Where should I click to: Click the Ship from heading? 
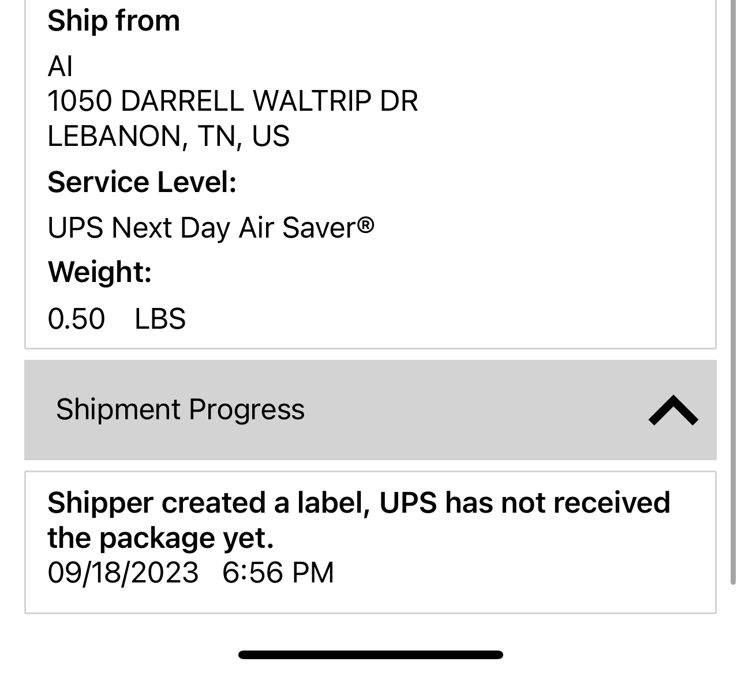[x=114, y=21]
